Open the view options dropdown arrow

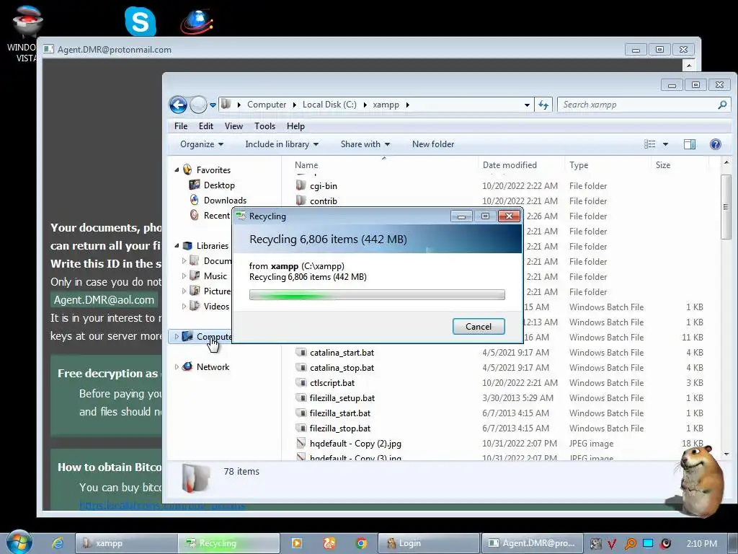point(665,144)
